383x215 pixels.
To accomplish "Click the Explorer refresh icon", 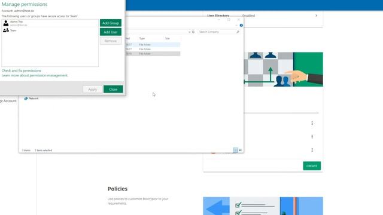I will coord(193,32).
